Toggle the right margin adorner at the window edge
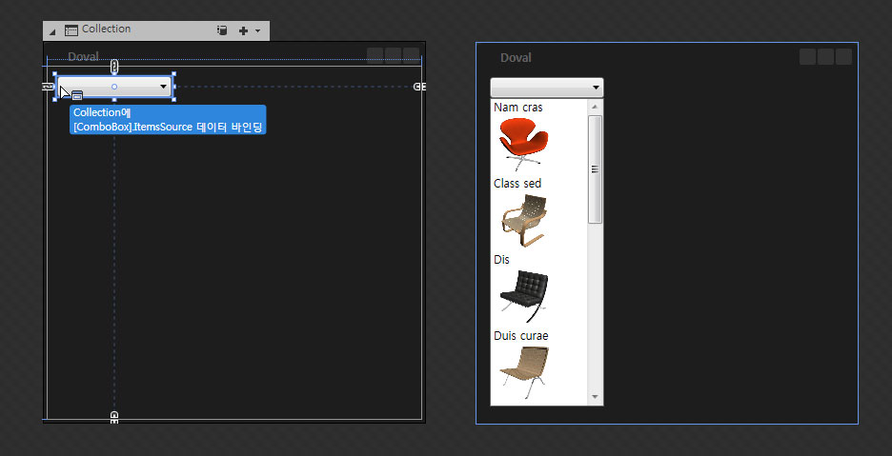Viewport: 892px width, 456px height. 419,87
